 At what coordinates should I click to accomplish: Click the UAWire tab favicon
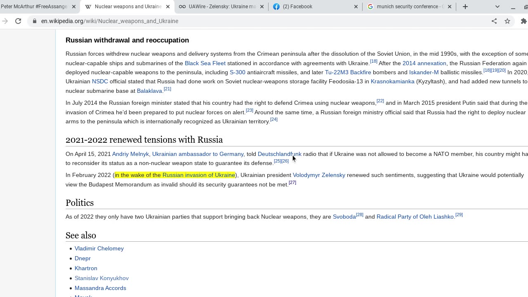(182, 7)
